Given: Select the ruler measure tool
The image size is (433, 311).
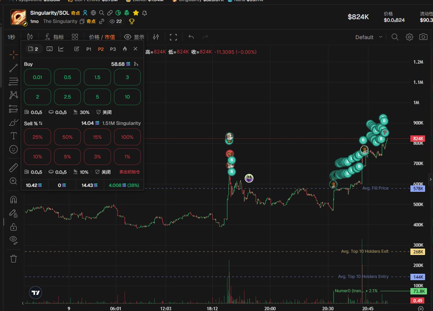Looking at the screenshot, I should pyautogui.click(x=14, y=167).
